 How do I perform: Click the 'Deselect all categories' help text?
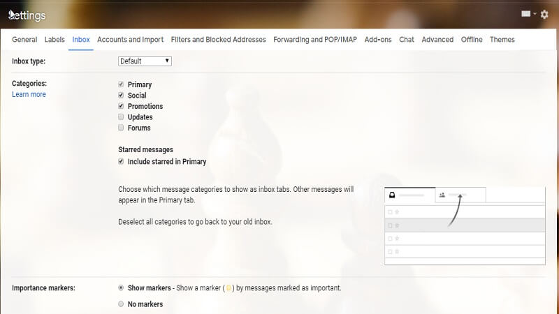pos(195,222)
